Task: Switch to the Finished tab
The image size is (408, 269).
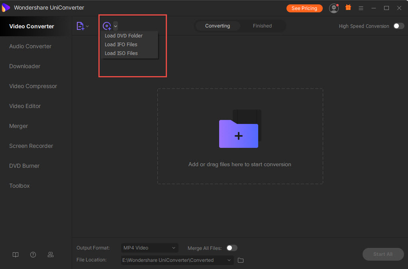Action: coord(262,26)
